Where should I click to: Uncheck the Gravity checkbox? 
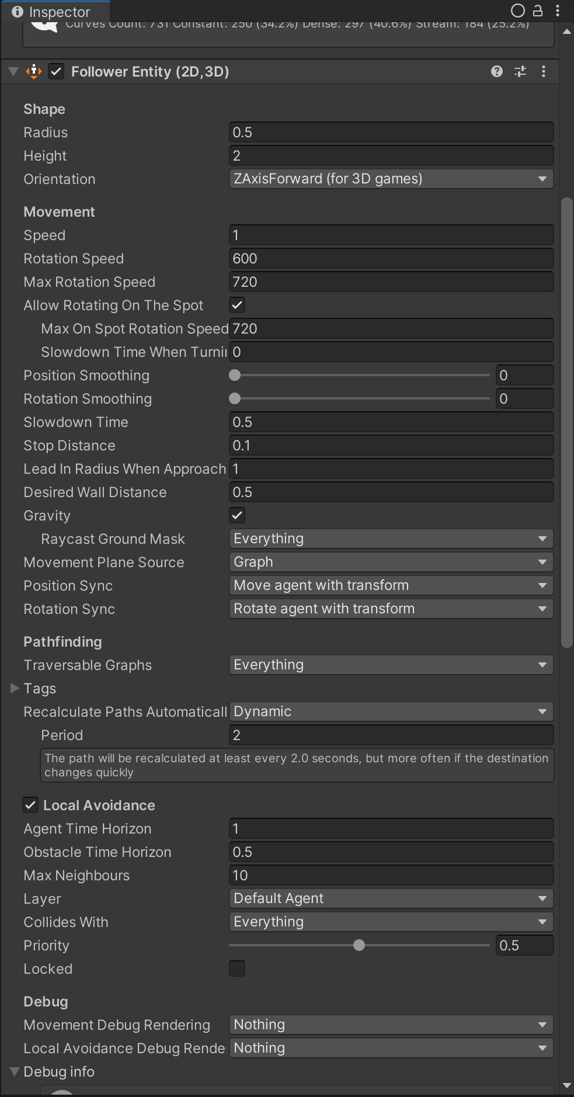[x=237, y=515]
